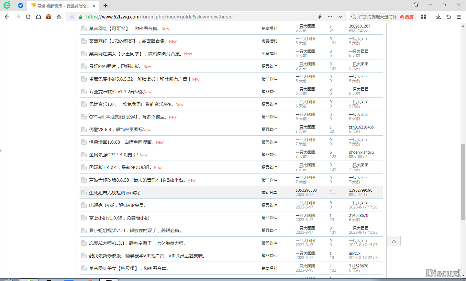Click last poster 13982799596

pos(361,190)
